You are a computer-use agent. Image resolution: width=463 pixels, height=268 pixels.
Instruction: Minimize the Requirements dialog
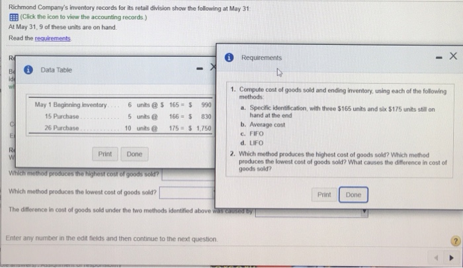coord(439,58)
